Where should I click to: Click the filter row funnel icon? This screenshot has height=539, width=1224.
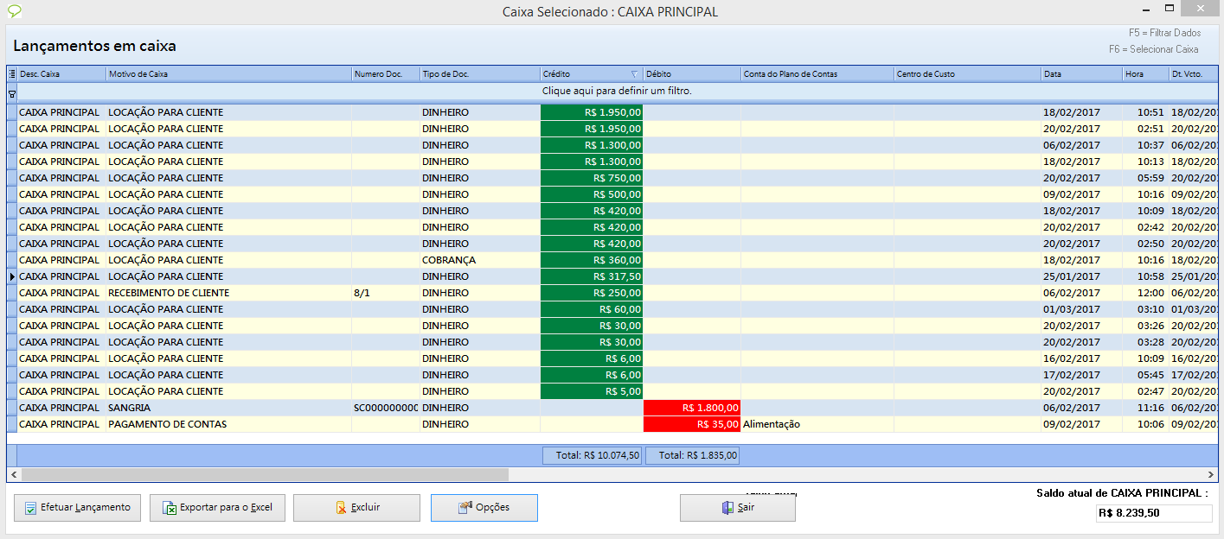[12, 92]
